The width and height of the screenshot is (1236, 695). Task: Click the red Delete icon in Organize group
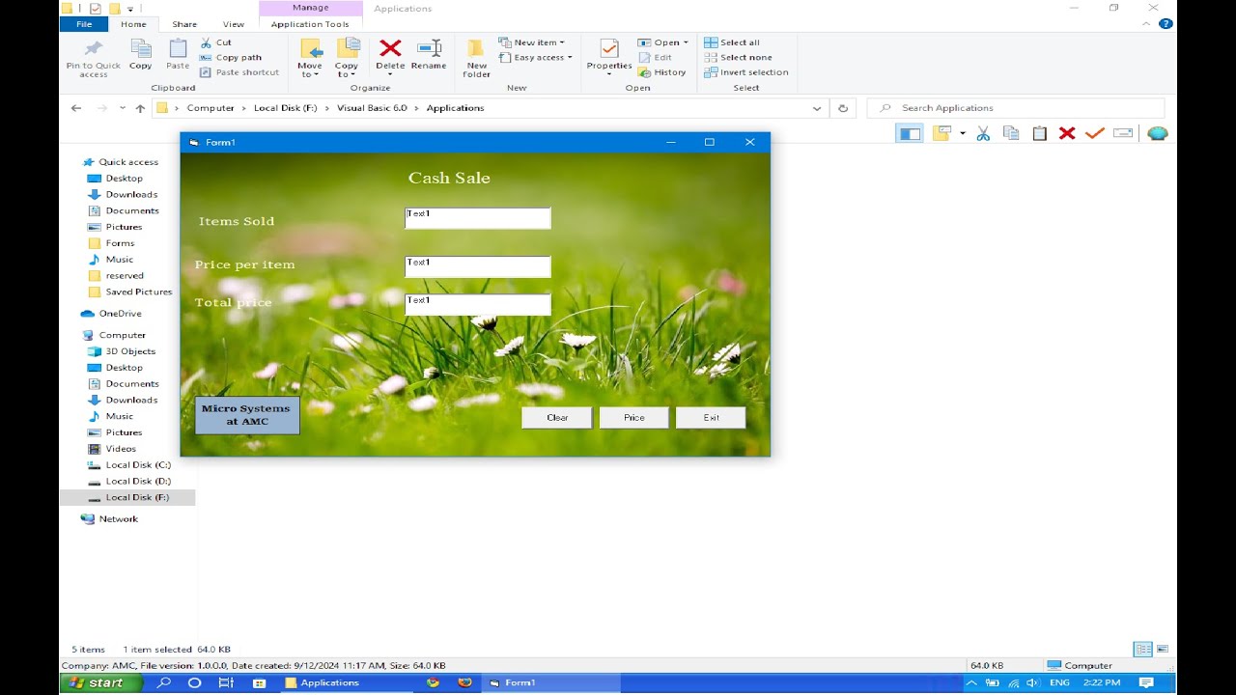[x=390, y=48]
